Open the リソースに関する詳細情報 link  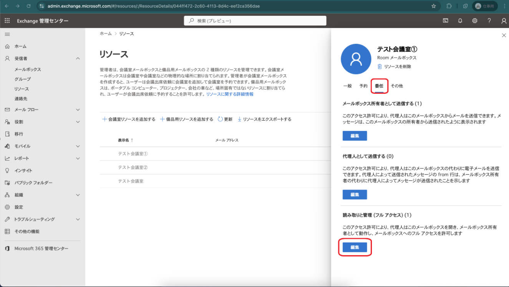click(x=229, y=94)
